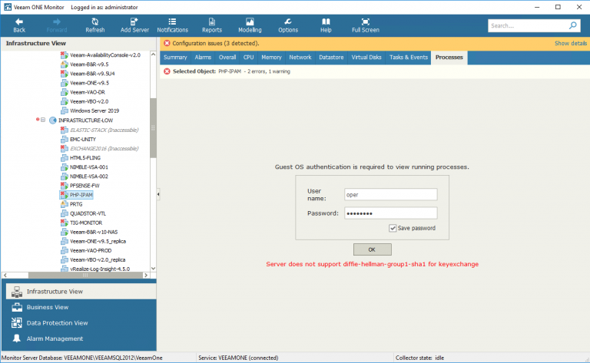Select the PHP-IPAM VM
Screen dimensions: 590x363
pos(81,195)
